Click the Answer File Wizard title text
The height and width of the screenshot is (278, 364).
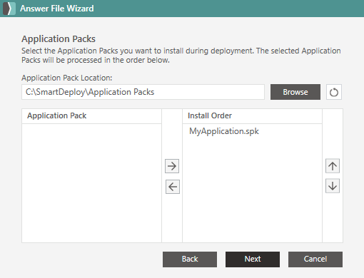pos(57,9)
